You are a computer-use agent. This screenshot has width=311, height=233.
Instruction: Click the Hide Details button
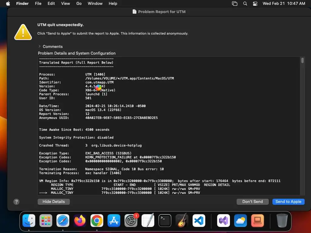(x=54, y=202)
